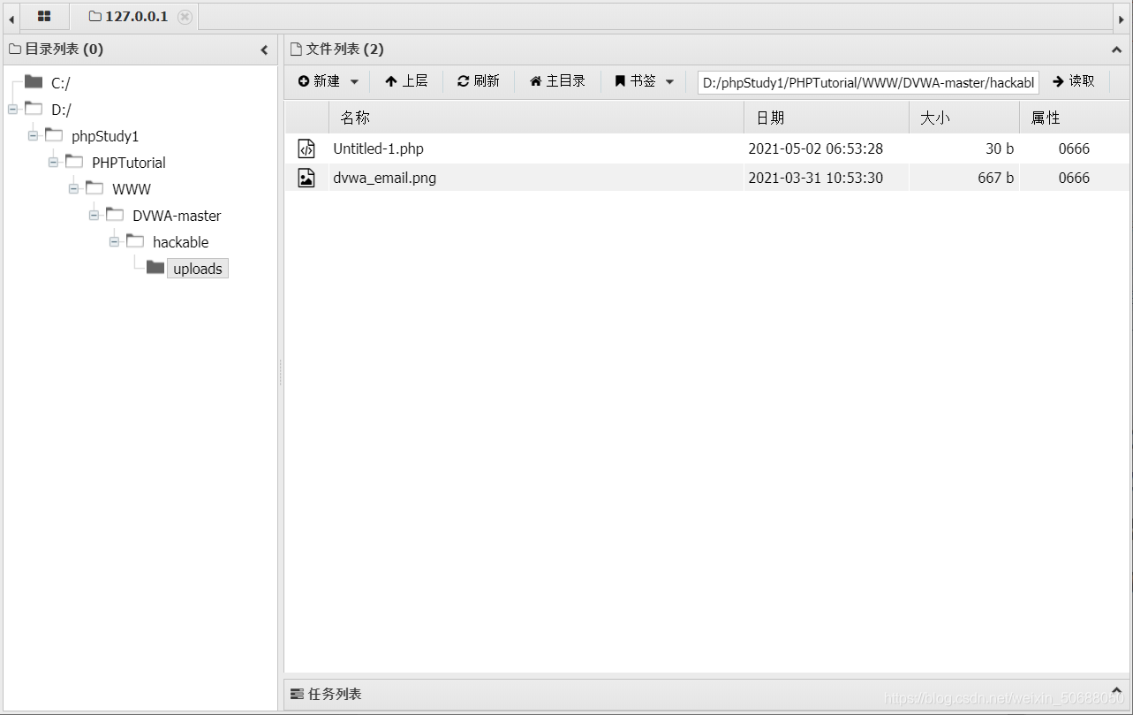Select the WWW folder
1133x715 pixels.
tap(132, 190)
